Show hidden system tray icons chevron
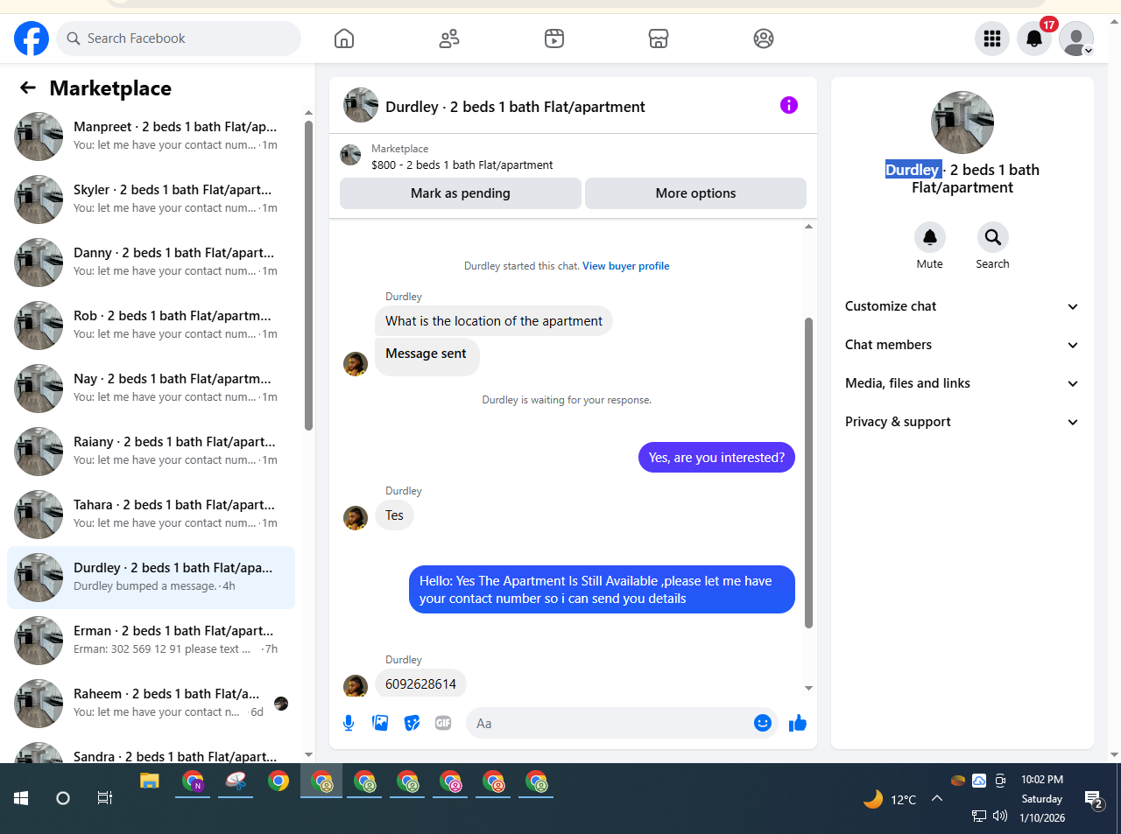 (936, 798)
